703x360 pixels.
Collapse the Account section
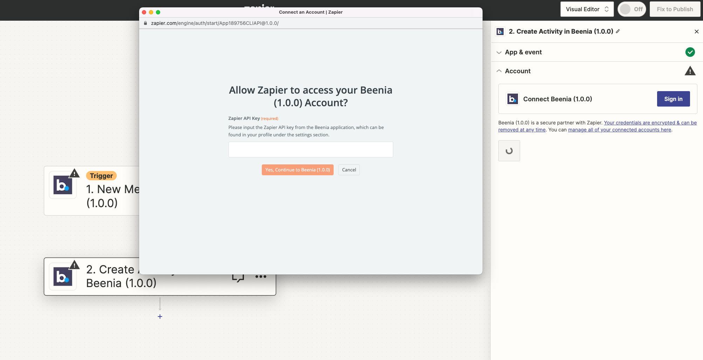pos(518,71)
